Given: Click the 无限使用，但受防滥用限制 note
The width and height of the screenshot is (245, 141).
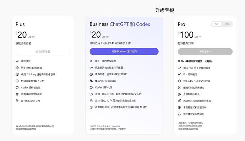Looking at the screenshot, I should point(191,123).
